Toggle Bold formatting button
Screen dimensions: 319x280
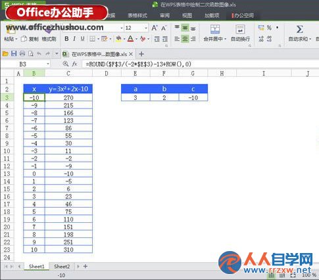[66, 39]
